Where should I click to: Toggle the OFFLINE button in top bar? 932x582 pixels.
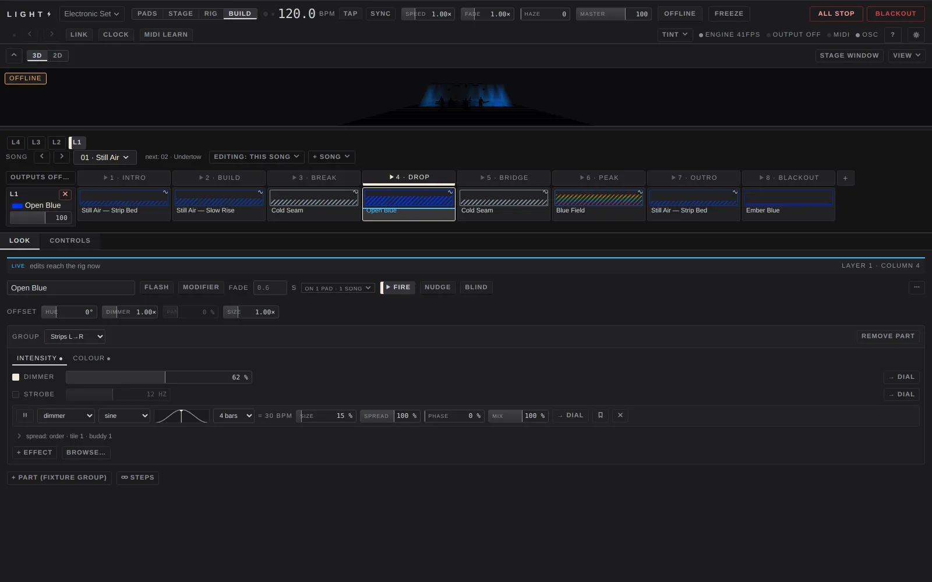coord(680,14)
